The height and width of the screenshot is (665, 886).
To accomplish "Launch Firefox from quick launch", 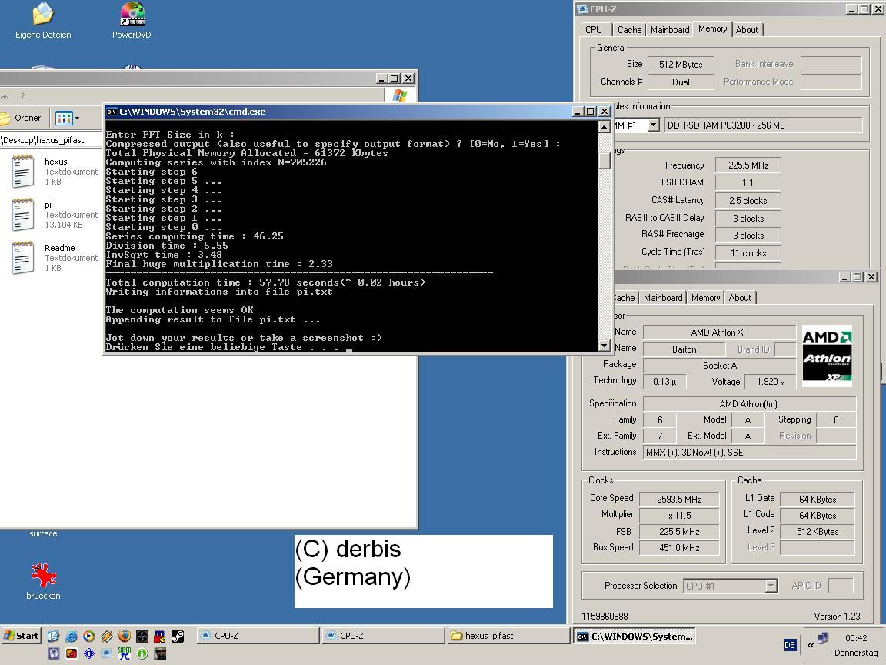I will click(x=125, y=637).
